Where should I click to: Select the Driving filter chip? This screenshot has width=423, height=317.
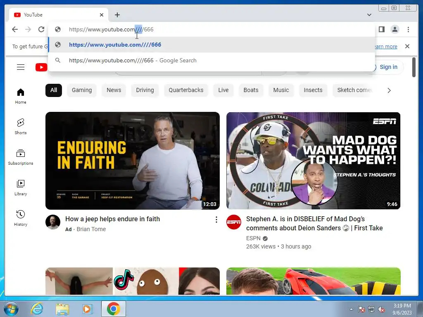145,90
